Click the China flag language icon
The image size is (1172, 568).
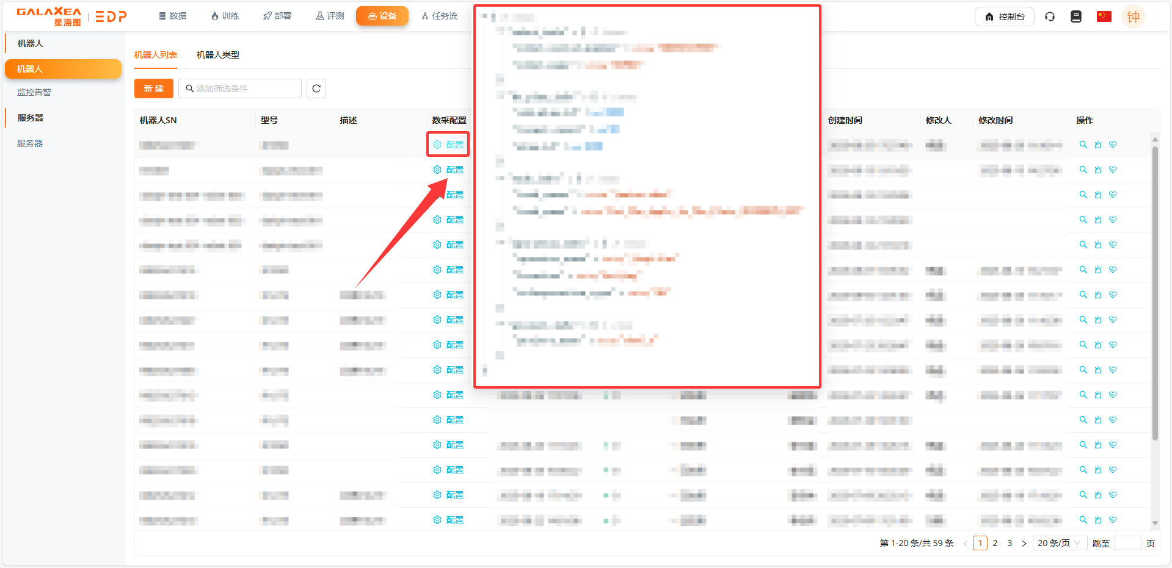coord(1104,16)
